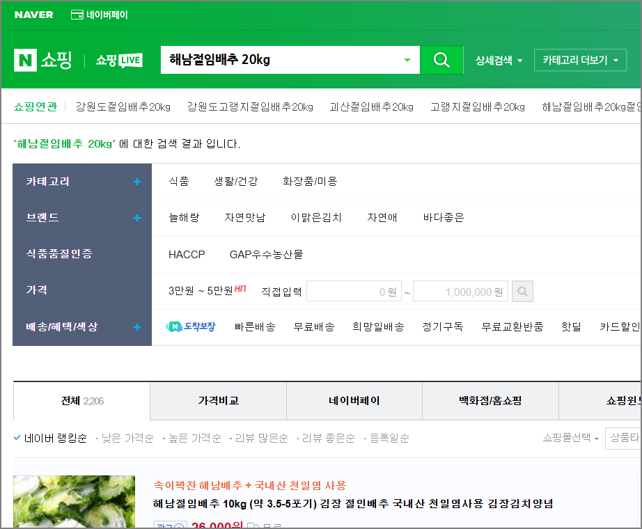Switch to the 가격비교 tab
This screenshot has height=529, width=642.
[217, 400]
